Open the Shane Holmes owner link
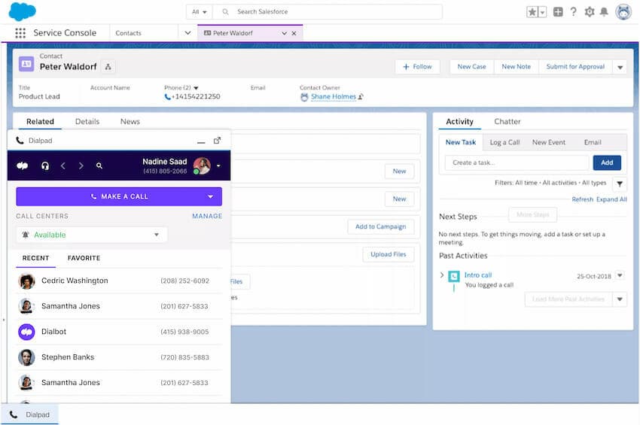The height and width of the screenshot is (425, 640). 333,97
